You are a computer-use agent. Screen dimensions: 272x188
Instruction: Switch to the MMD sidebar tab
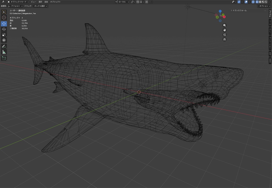pos(270,61)
